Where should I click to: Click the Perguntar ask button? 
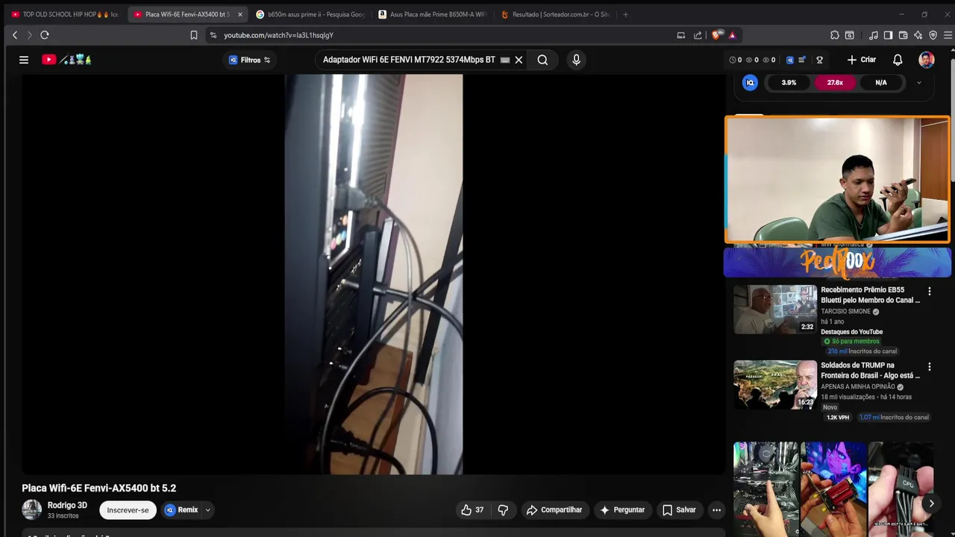pyautogui.click(x=622, y=510)
